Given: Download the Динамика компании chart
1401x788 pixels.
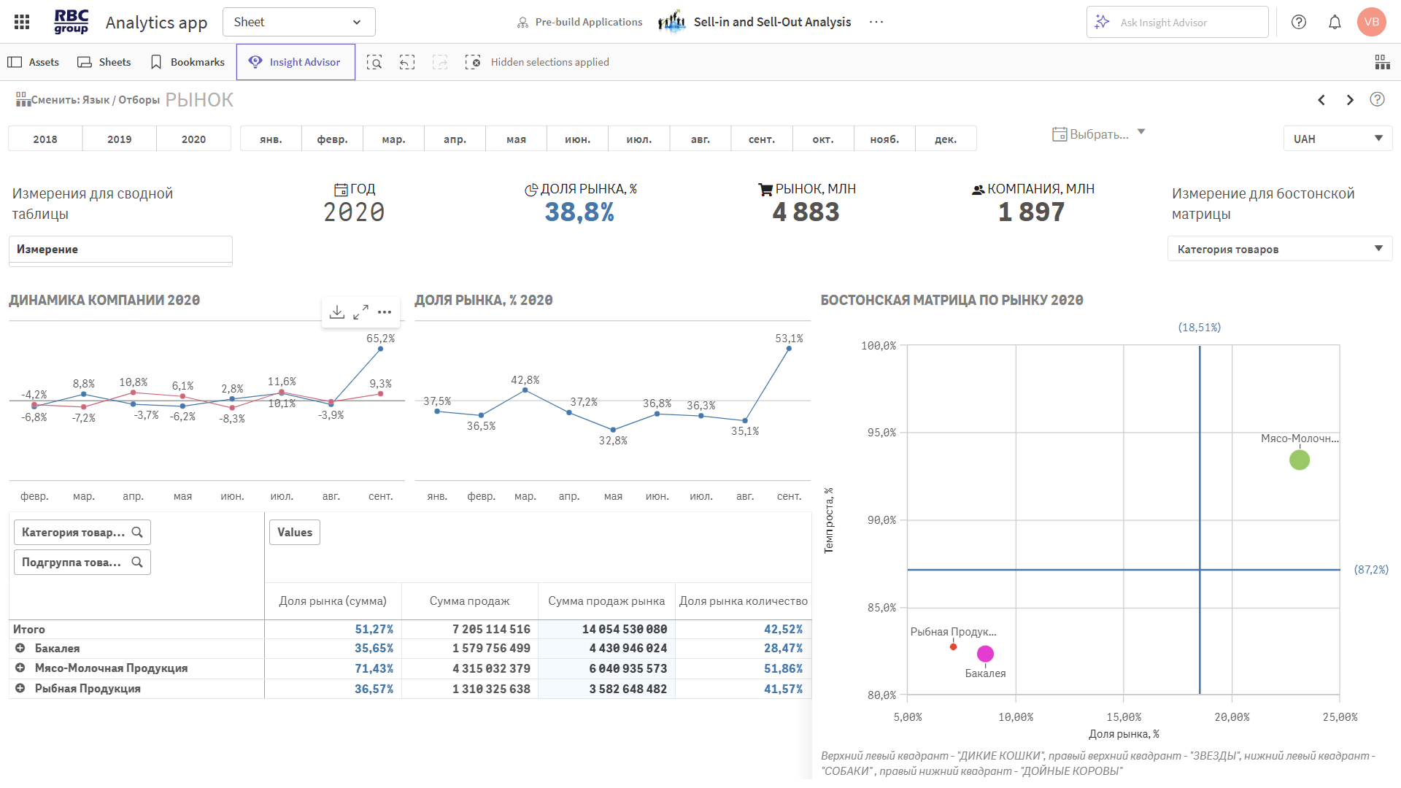Looking at the screenshot, I should pyautogui.click(x=337, y=312).
